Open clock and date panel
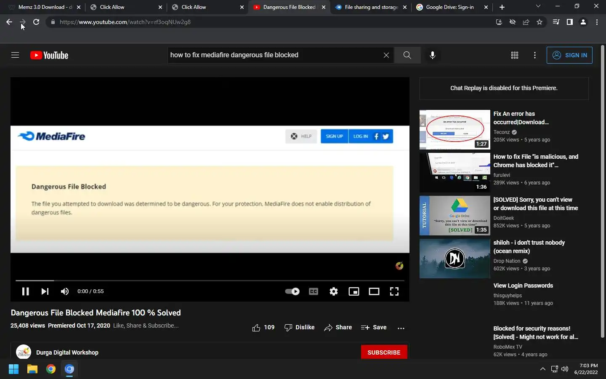 click(x=586, y=369)
